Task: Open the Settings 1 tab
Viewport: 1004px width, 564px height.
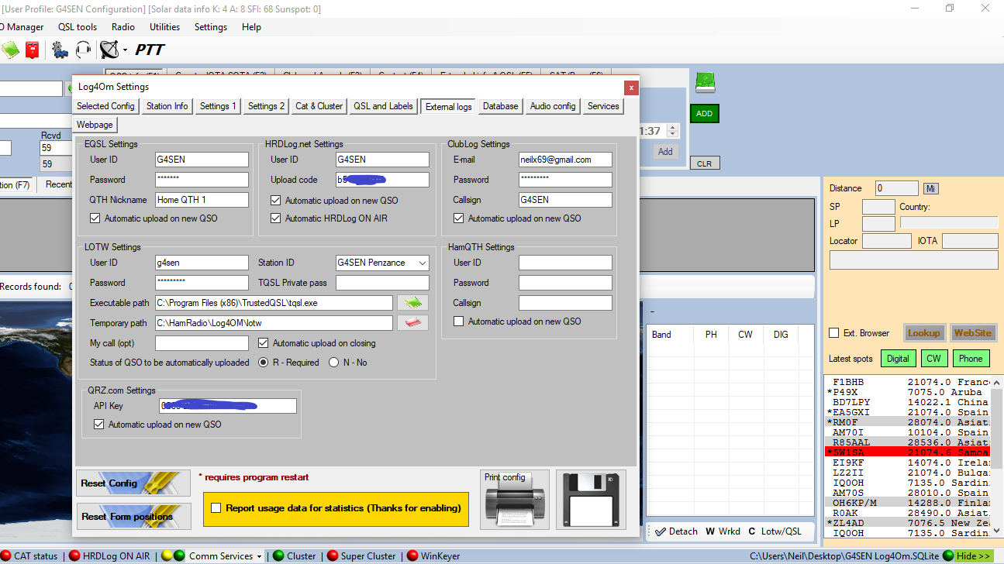Action: coord(219,106)
